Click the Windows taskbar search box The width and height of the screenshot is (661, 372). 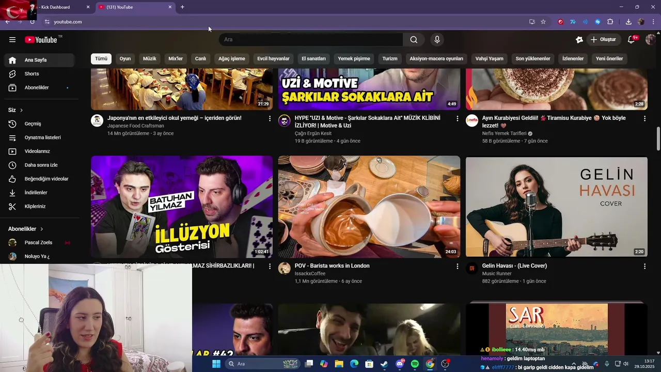pos(262,364)
